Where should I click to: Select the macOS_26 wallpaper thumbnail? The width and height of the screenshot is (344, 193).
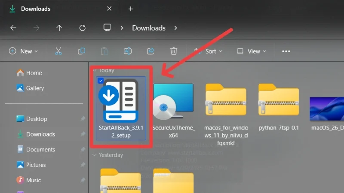(327, 109)
